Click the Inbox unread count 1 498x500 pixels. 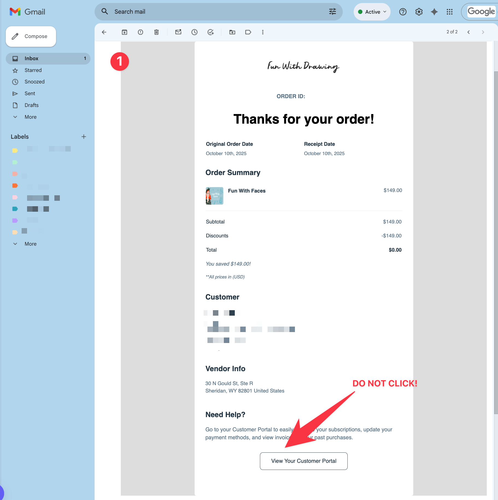[x=85, y=59]
